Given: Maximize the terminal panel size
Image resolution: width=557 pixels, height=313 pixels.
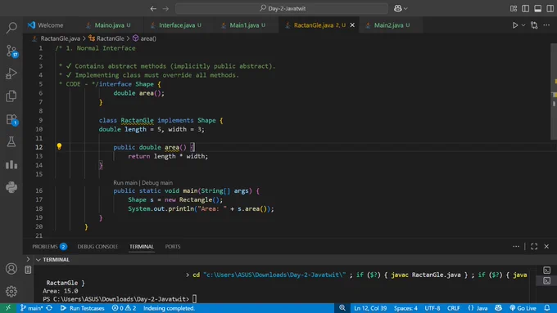Looking at the screenshot, I should (534, 246).
